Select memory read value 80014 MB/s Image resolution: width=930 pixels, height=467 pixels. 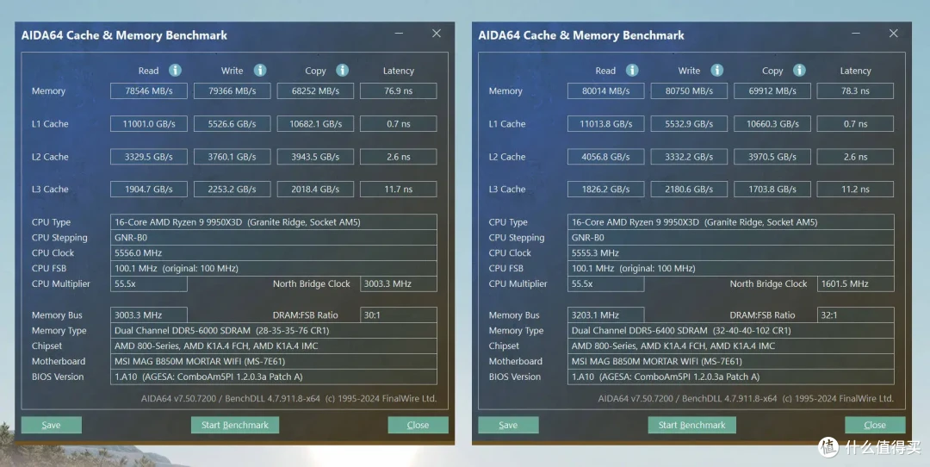[x=605, y=90]
